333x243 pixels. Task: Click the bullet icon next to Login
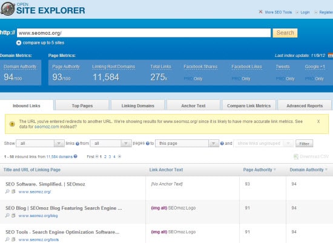pyautogui.click(x=297, y=12)
